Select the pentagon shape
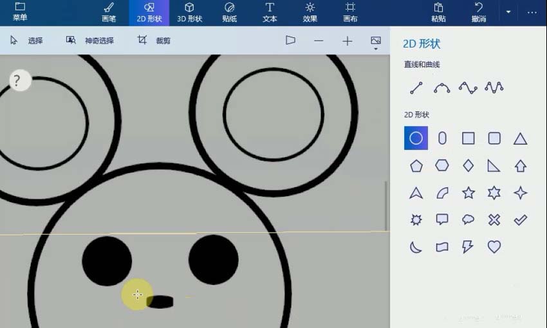 416,165
